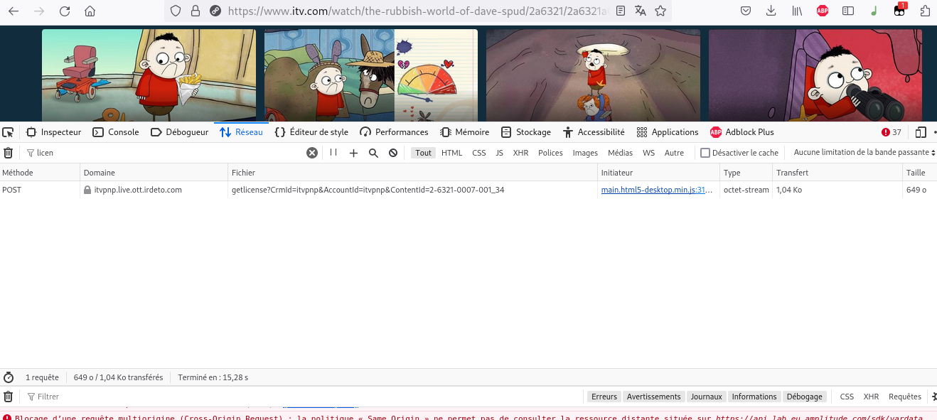Image resolution: width=937 pixels, height=420 pixels.
Task: Clear the network filter text
Action: (x=311, y=153)
